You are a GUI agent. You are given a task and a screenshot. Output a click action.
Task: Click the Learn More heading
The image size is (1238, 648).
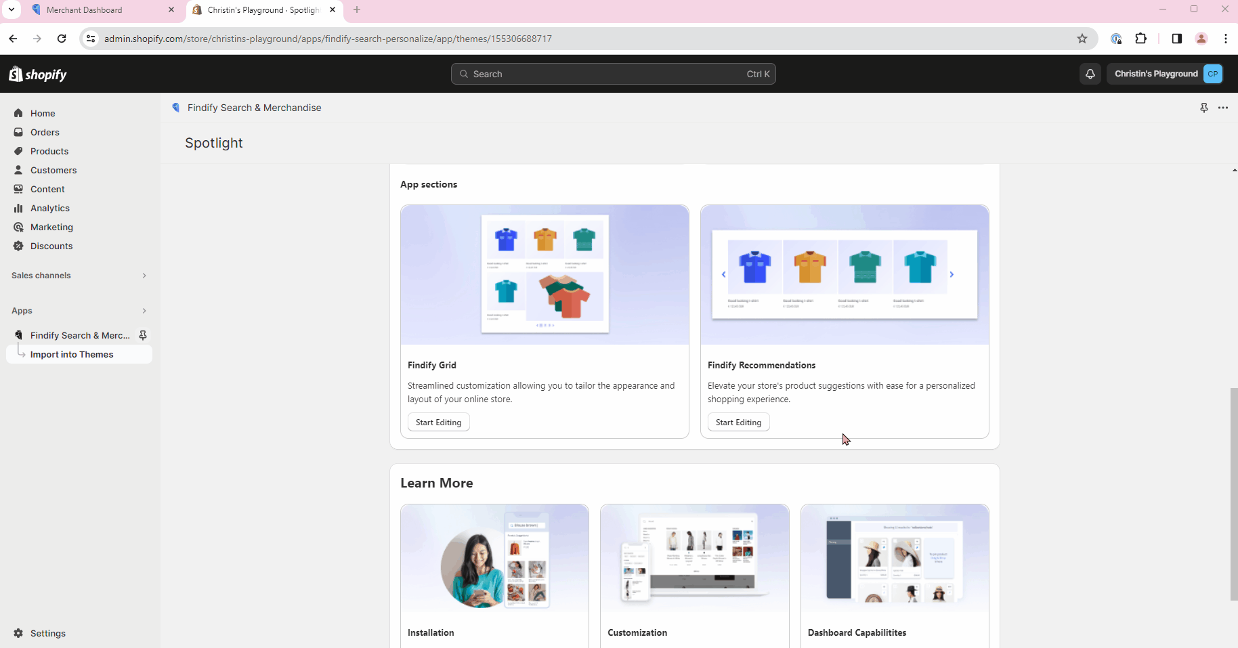(437, 483)
